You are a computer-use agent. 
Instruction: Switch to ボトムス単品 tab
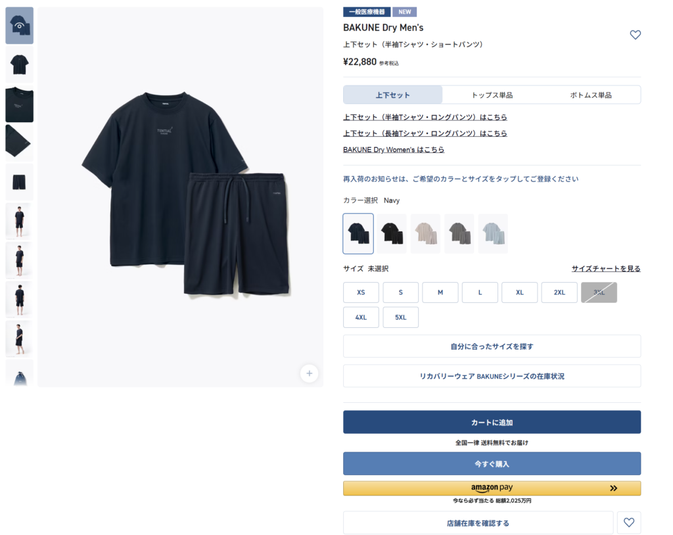pos(591,95)
